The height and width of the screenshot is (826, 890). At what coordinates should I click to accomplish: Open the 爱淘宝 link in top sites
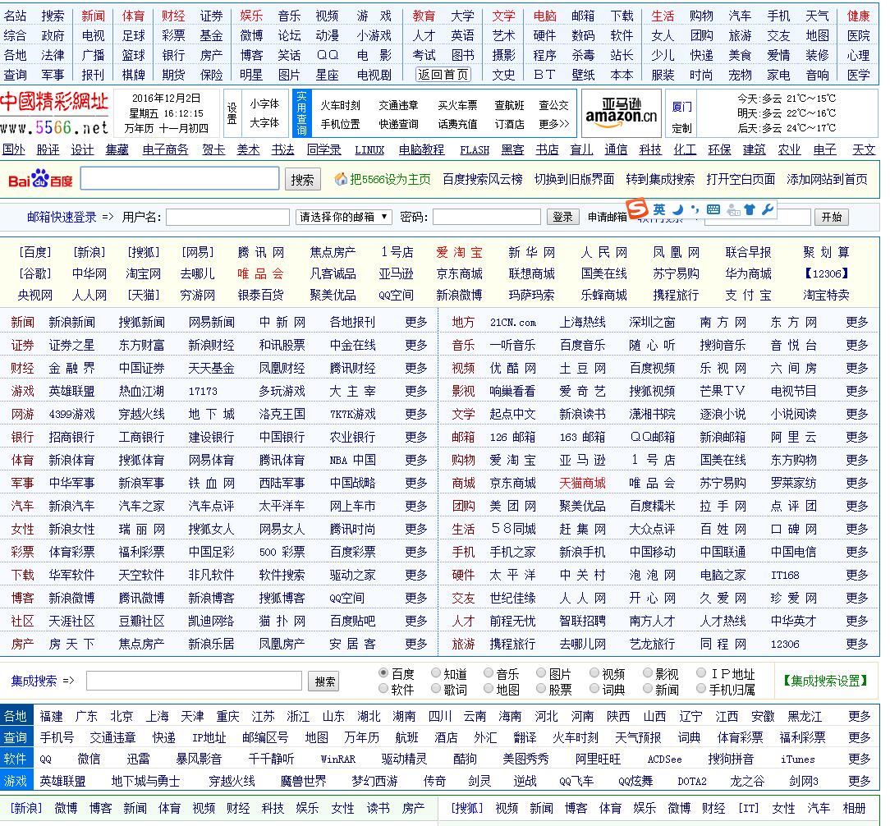click(459, 252)
